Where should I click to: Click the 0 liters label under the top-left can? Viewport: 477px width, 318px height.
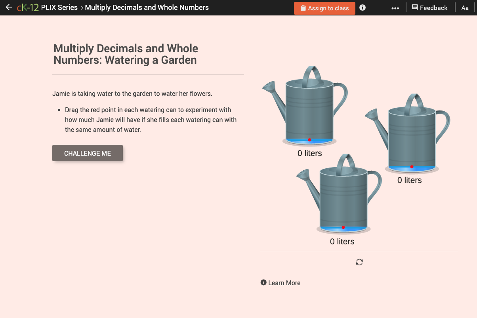coord(309,153)
